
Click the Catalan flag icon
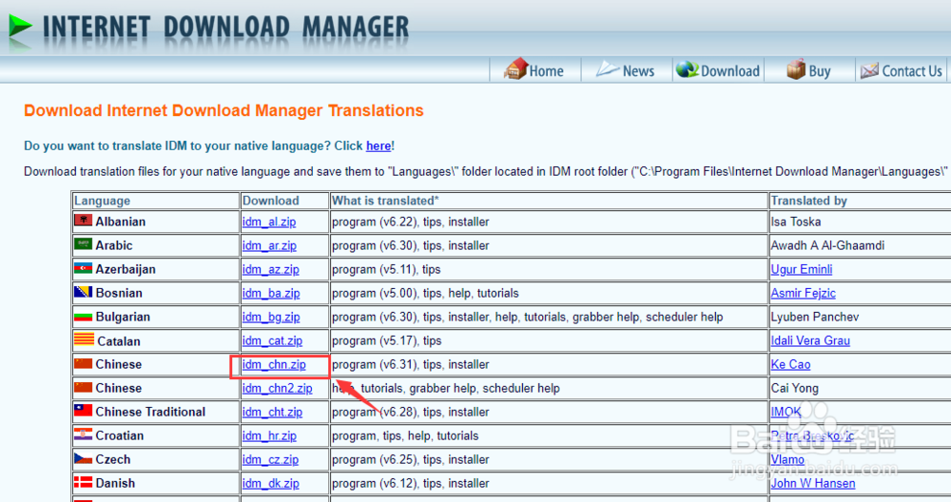[x=84, y=339]
